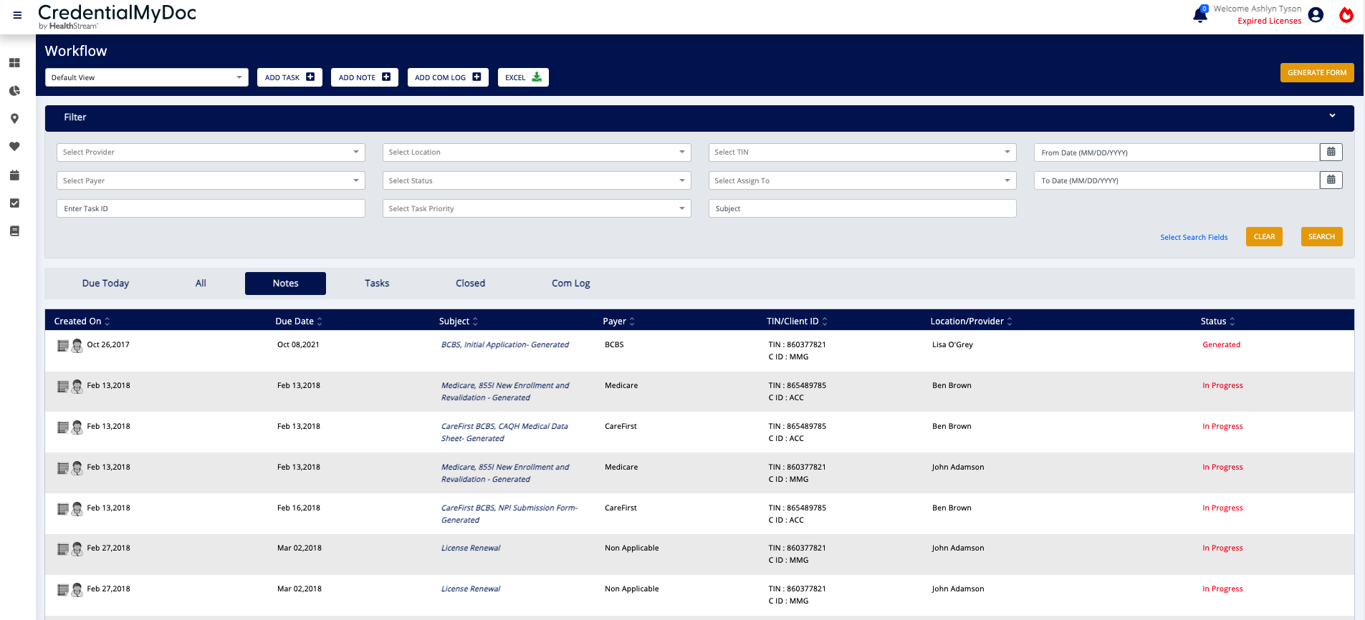Select the Notes tab
The width and height of the screenshot is (1365, 620).
(x=285, y=283)
